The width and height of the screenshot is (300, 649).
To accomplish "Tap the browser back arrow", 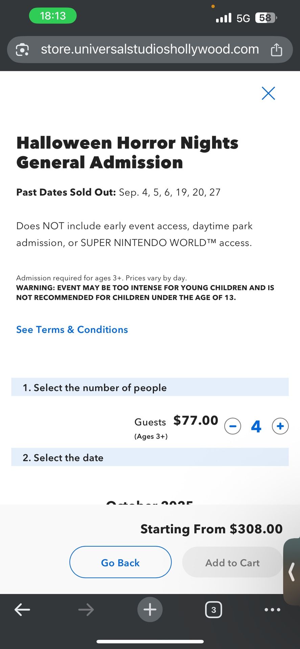I will point(22,610).
